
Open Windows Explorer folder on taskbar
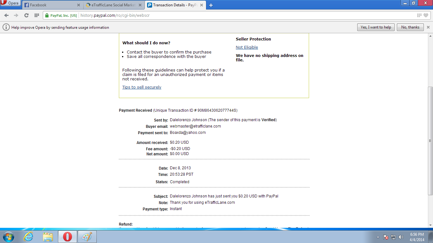pos(48,237)
